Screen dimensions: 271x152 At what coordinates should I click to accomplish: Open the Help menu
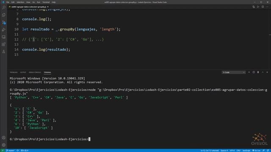54,2
